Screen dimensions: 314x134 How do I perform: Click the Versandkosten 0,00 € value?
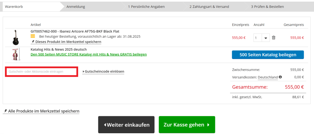[x=299, y=77]
